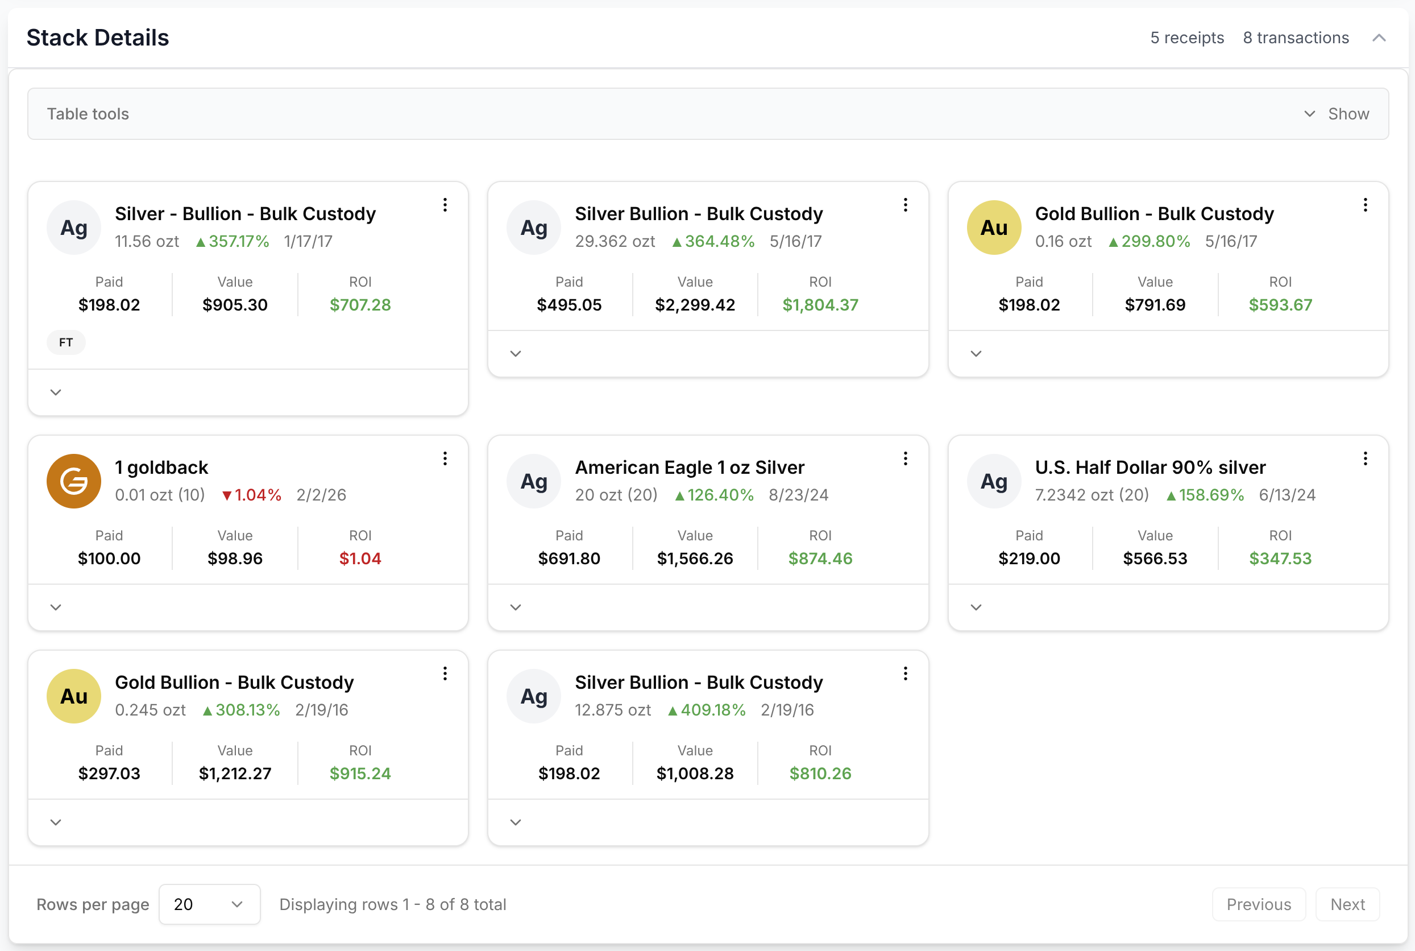The image size is (1415, 951).
Task: Collapse the Stack Details section
Action: 1379,38
